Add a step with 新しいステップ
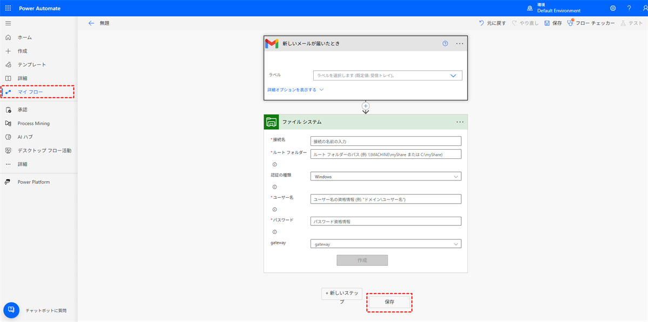Screen dimensions: 648x322 coord(342,293)
